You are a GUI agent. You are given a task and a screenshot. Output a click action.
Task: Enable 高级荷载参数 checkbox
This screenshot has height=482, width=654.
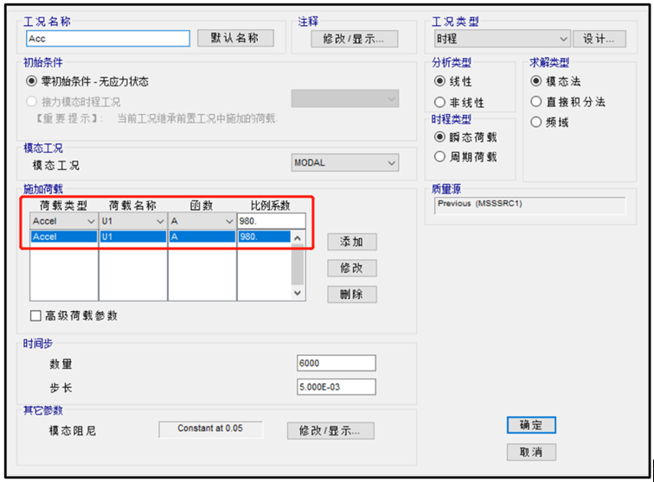(35, 315)
